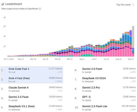Screen dimensions: 137x112
Task: Click the 214B tokens value
Action: [x=56, y=106]
